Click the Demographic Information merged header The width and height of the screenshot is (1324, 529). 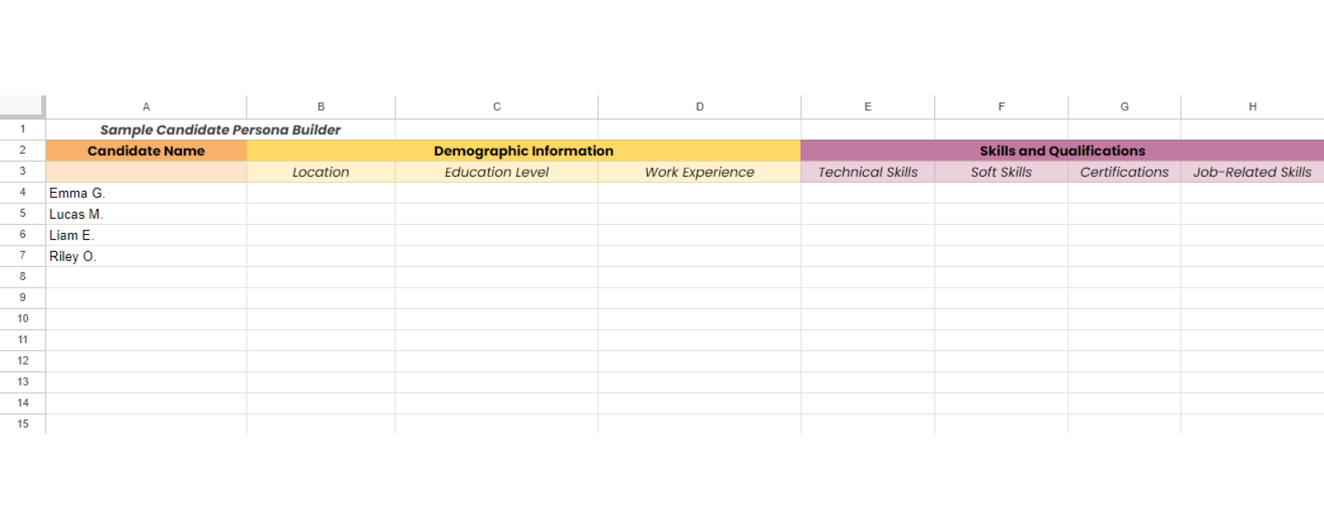click(x=523, y=151)
